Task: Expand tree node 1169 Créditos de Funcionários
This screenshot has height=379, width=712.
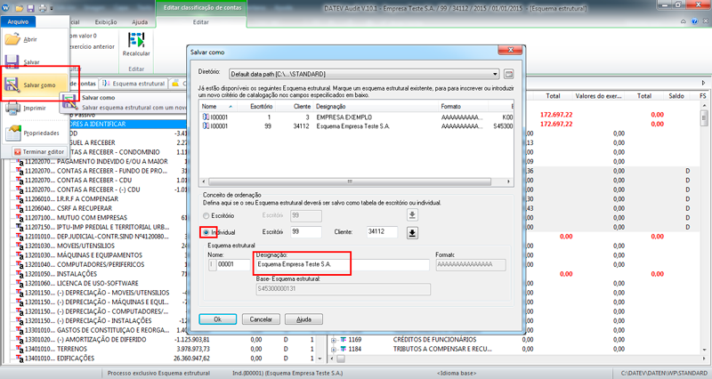Action: (x=334, y=340)
